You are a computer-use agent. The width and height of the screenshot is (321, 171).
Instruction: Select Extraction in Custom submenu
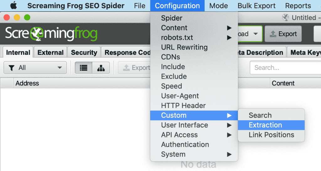pyautogui.click(x=271, y=125)
